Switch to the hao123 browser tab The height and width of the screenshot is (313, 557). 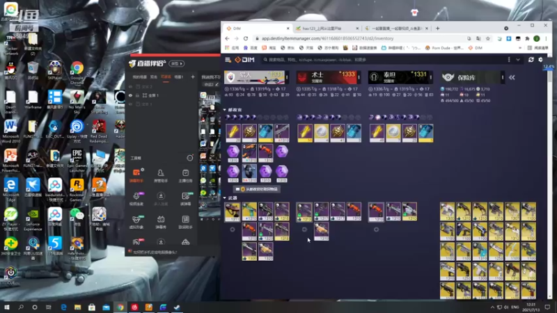coord(326,29)
